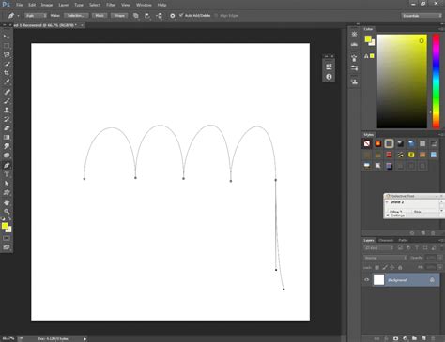Screen dimensions: 445x342
Task: Click the yellow foreground color swatch in toolbar
Action: (x=5, y=226)
